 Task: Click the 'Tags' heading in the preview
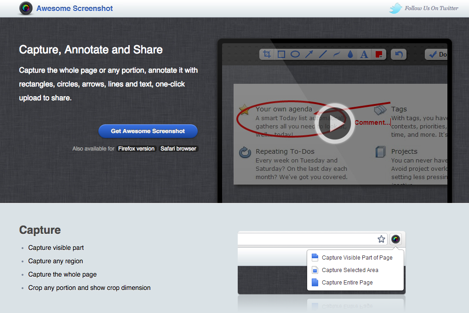[x=399, y=109]
